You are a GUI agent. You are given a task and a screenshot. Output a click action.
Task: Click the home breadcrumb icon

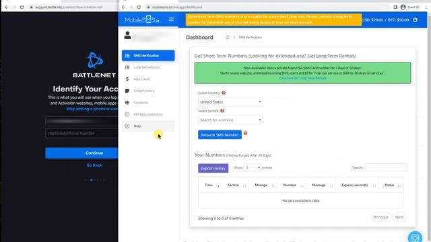pos(227,38)
